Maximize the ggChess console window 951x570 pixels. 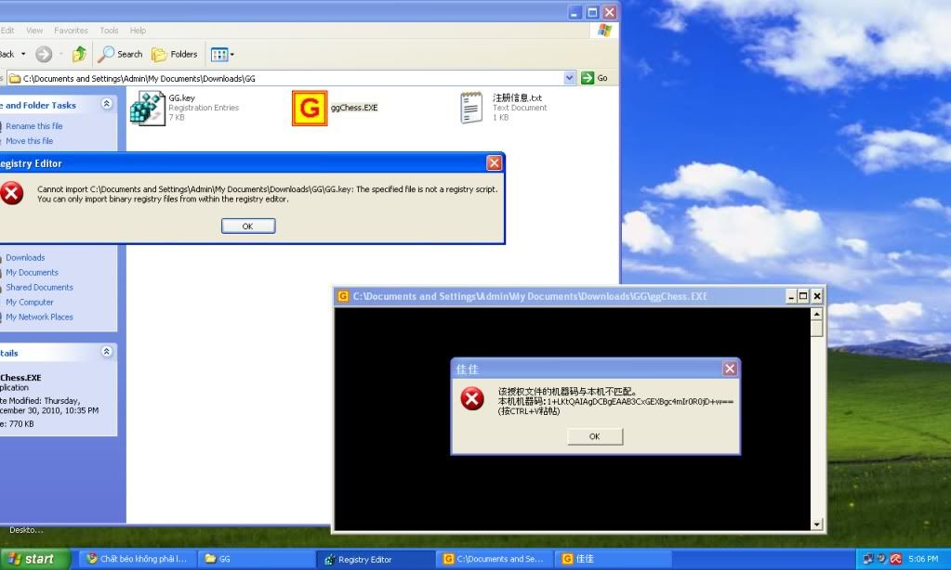tap(803, 296)
